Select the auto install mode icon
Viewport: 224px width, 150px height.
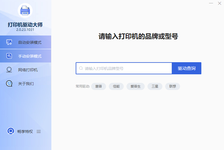click(x=9, y=42)
